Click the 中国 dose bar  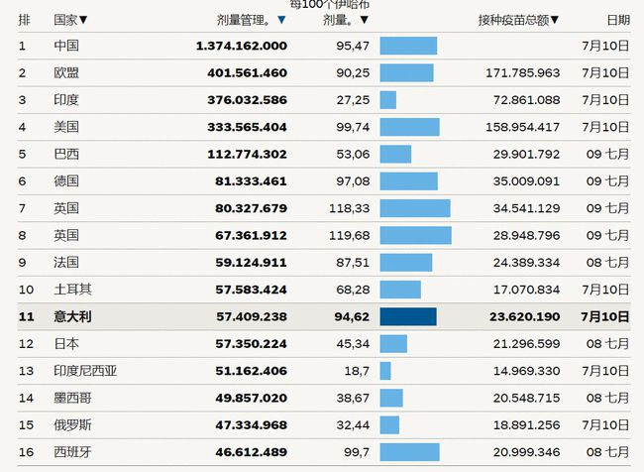pyautogui.click(x=408, y=46)
